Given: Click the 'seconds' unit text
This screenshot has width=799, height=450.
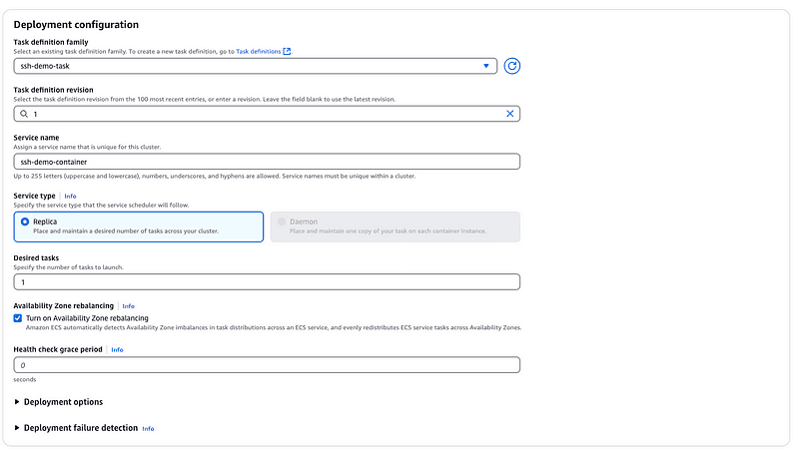Looking at the screenshot, I should pos(25,380).
